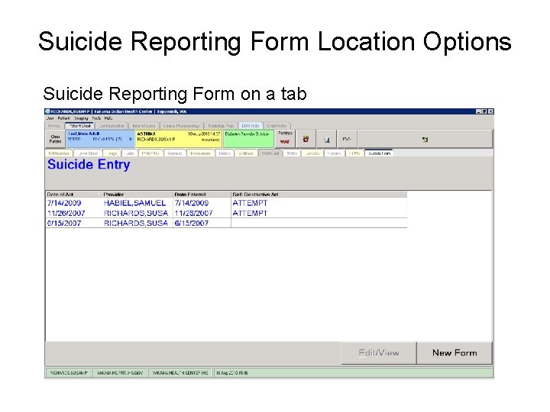550x412 pixels.
Task: Open the EHR Help tab
Action: pyautogui.click(x=250, y=126)
